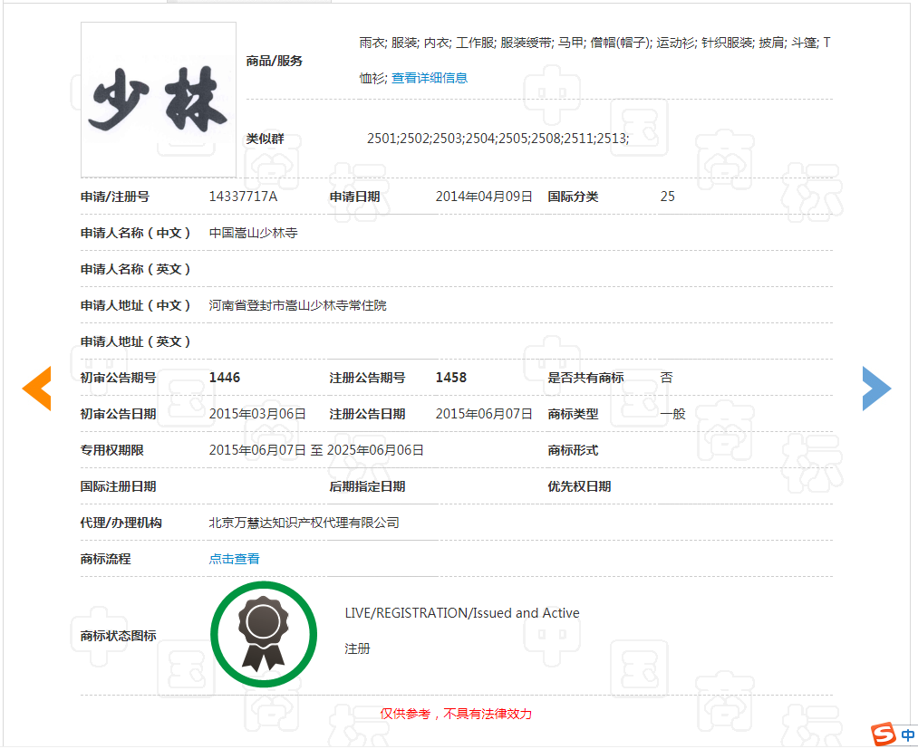
Task: Select exclusive rights period 2015年06月07日 至 2025年06月06日
Action: tap(316, 450)
